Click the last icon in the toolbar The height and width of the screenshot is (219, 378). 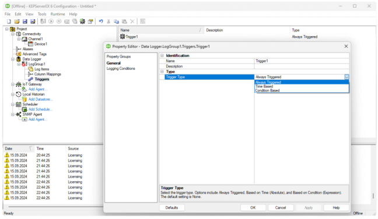142,22
